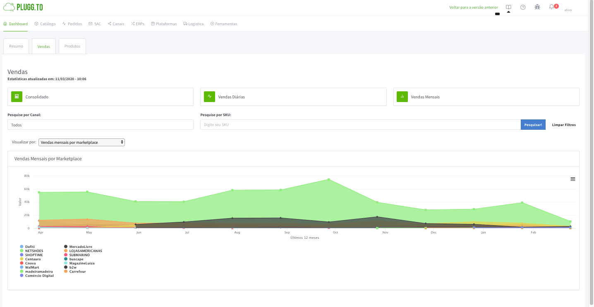The height and width of the screenshot is (307, 594).
Task: Expand the Ferramentas menu
Action: (x=223, y=24)
